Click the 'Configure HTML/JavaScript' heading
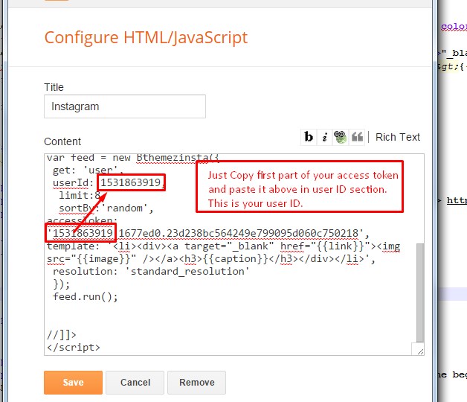The height and width of the screenshot is (402, 467). 146,37
